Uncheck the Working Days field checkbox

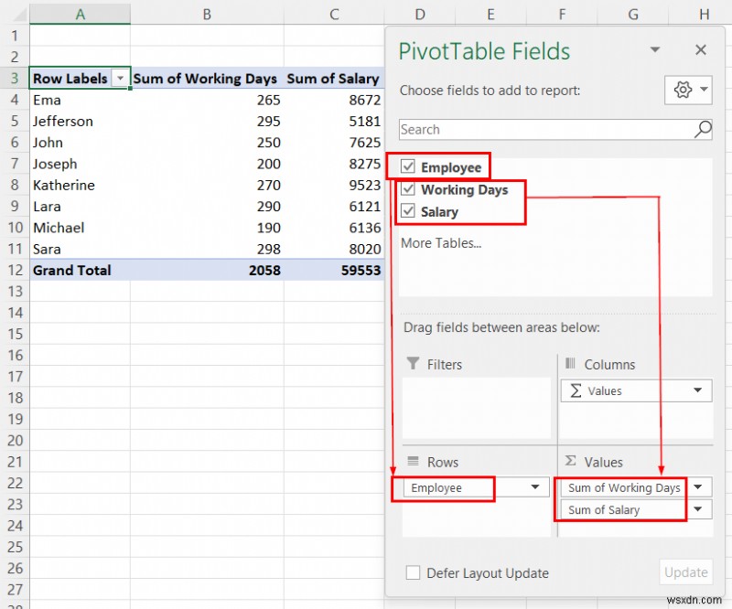click(x=410, y=190)
